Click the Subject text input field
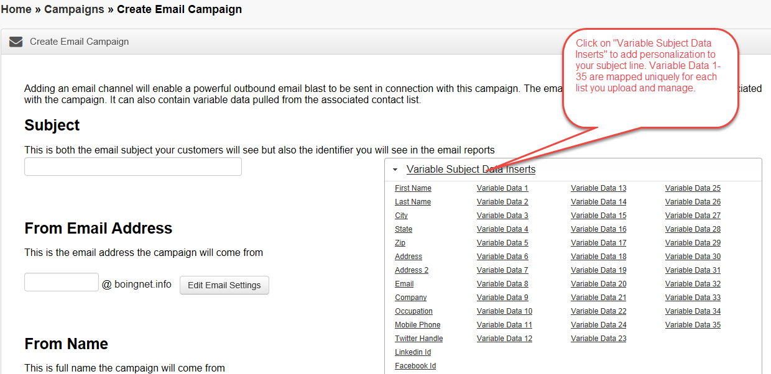Image resolution: width=771 pixels, height=374 pixels. pos(133,166)
